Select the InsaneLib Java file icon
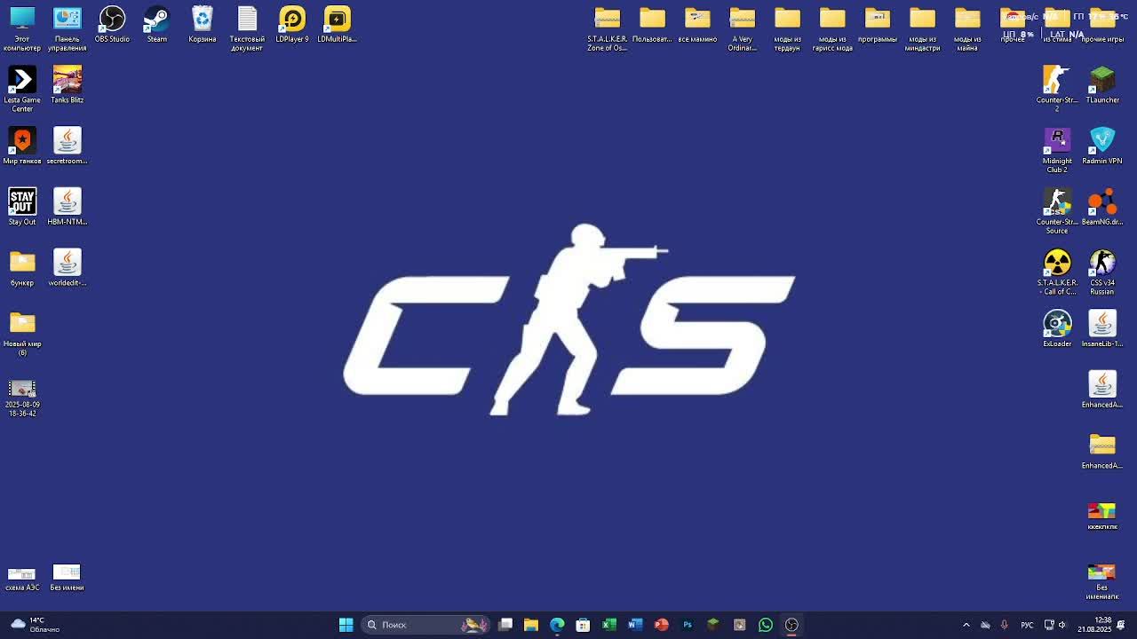The image size is (1137, 639). (1102, 328)
